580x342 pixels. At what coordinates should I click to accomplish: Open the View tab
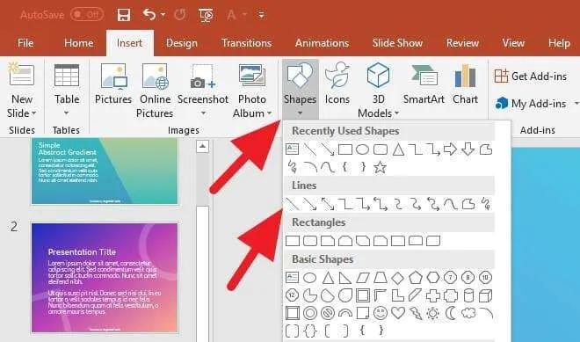click(x=513, y=43)
